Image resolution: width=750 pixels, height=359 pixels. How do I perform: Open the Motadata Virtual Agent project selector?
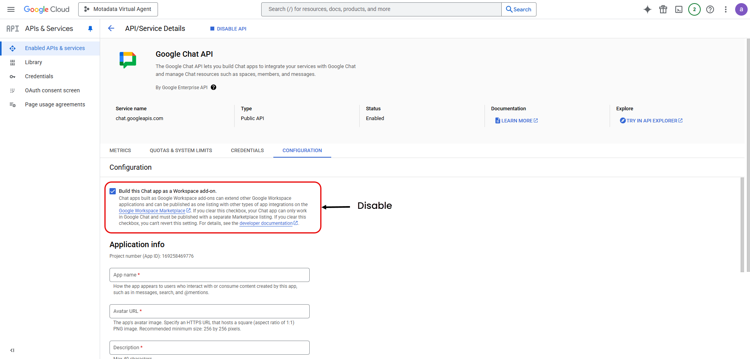pyautogui.click(x=118, y=9)
